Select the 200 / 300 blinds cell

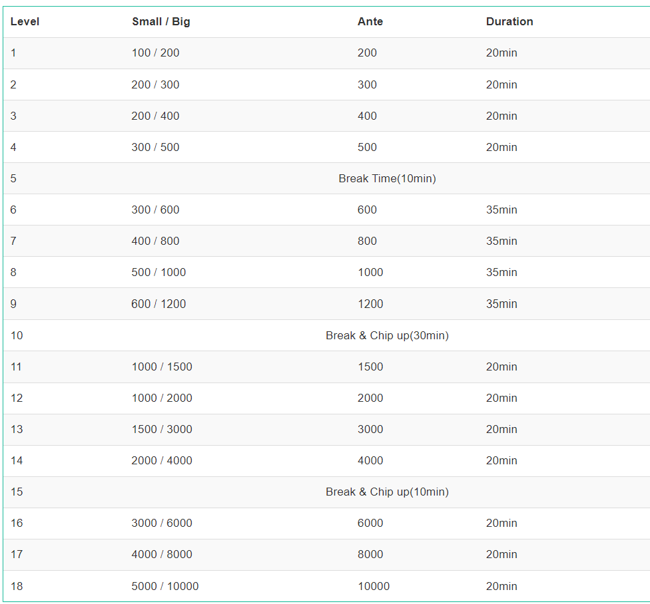(x=155, y=84)
